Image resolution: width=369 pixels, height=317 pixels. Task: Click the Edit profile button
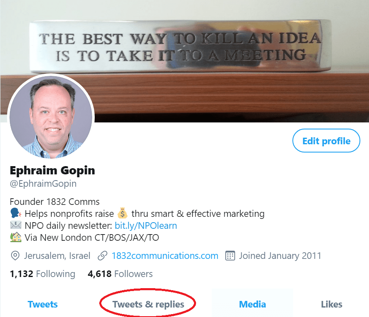pos(326,141)
